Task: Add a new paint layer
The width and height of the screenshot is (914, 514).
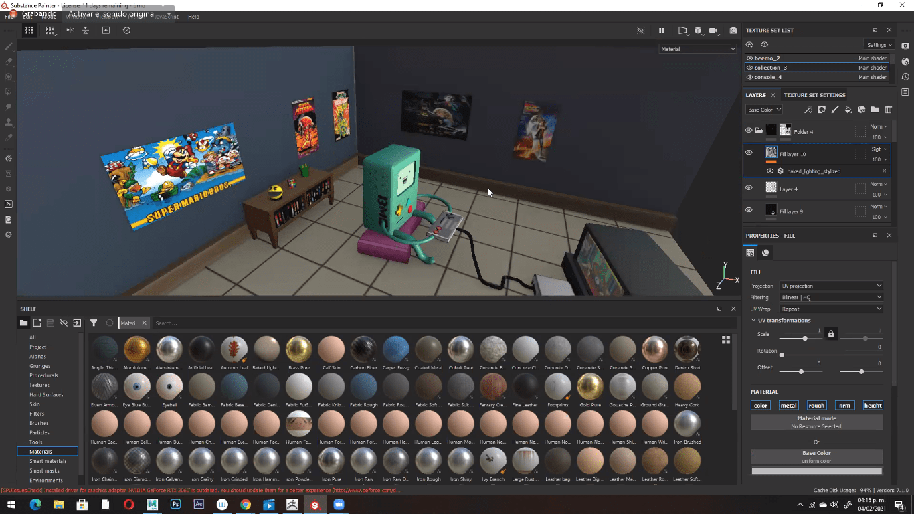Action: click(834, 110)
